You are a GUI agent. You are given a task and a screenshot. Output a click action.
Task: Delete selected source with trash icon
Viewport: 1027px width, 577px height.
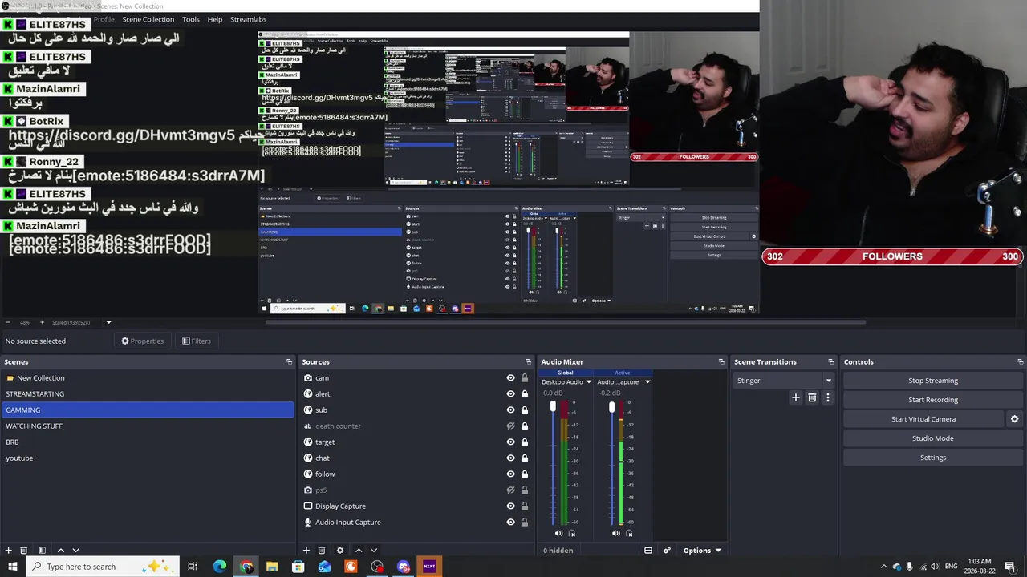(322, 551)
